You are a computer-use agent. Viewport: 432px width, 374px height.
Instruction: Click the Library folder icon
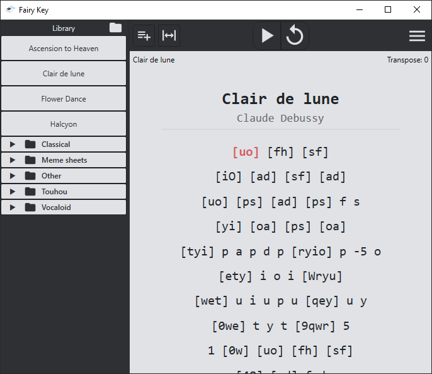point(115,28)
